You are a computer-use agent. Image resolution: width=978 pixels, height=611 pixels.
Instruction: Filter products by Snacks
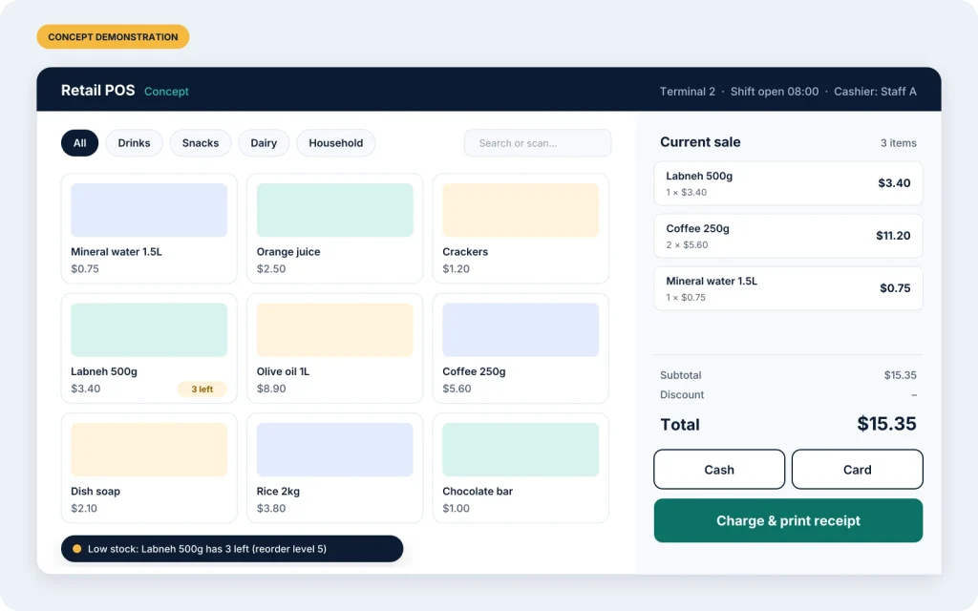coord(201,143)
